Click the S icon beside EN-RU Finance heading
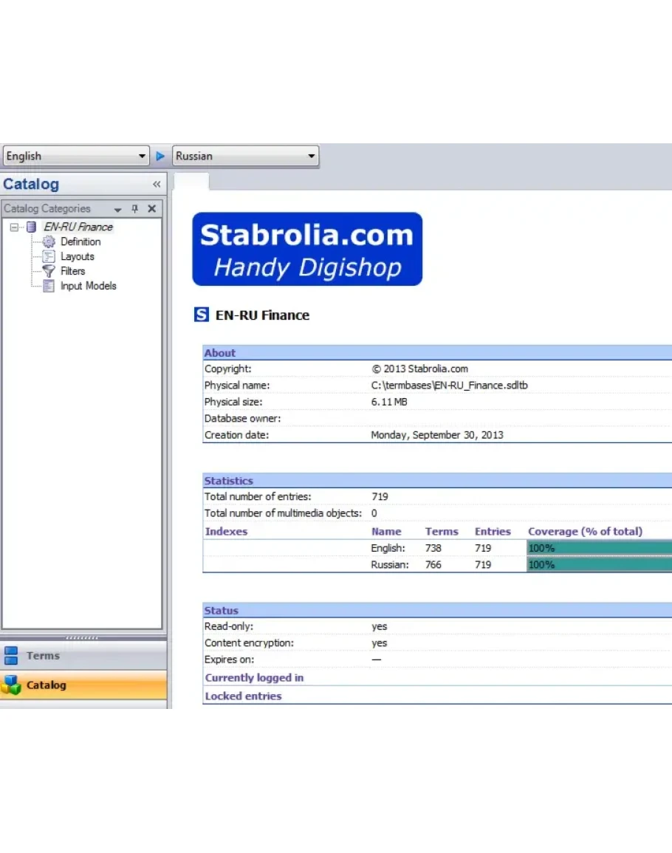This screenshot has height=853, width=672. 202,315
